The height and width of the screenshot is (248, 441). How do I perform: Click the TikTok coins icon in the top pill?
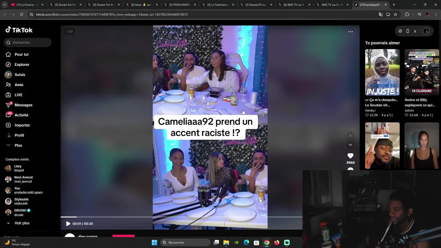coord(400,31)
